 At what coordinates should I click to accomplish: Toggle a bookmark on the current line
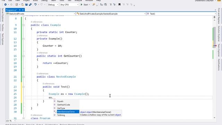coord(119,5)
